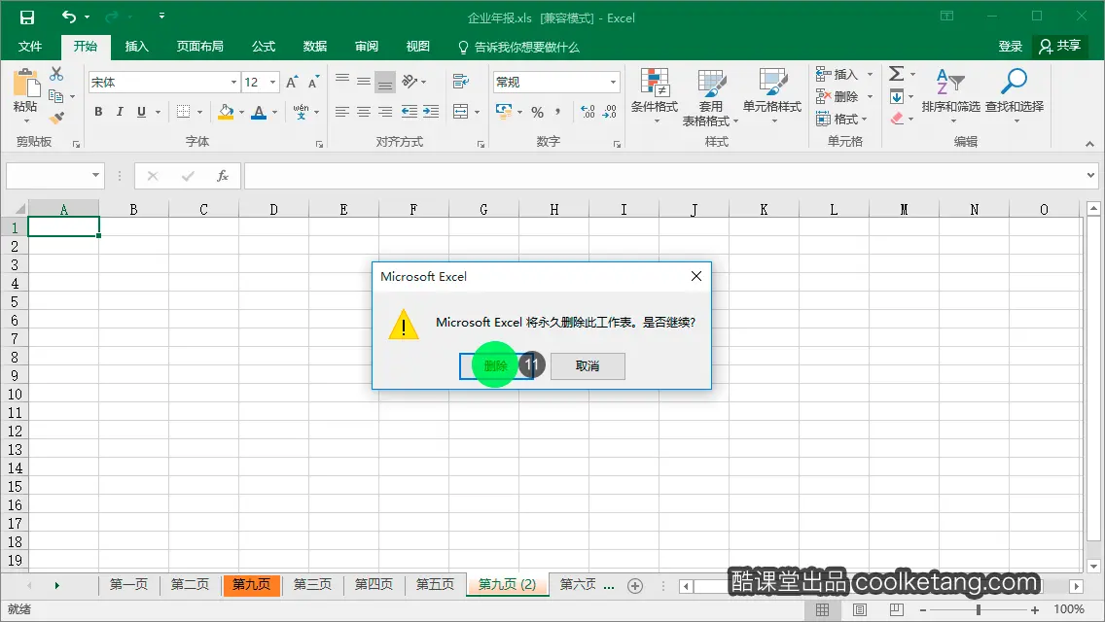Confirm deletion with the 删除 button
Screen dimensions: 1105x622
[x=496, y=365]
